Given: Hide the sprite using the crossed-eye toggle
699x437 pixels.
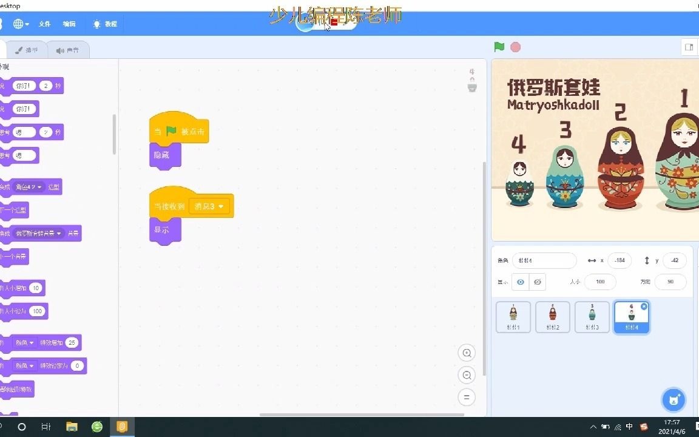Looking at the screenshot, I should click(536, 282).
